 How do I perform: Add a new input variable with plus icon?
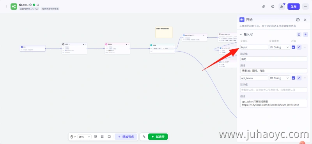pos(306,35)
